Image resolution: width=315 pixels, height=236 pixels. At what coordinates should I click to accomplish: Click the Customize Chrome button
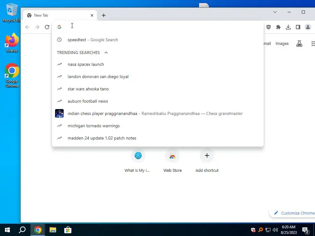tap(292, 213)
